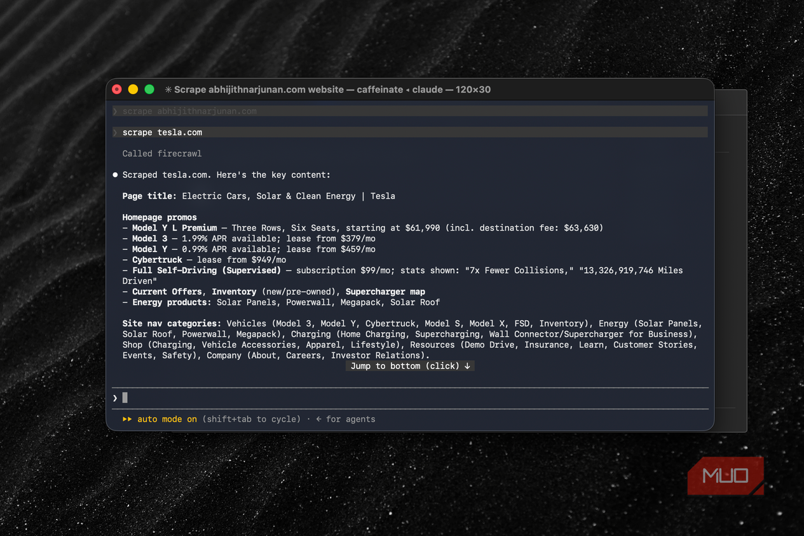
Task: Click the "auto mode on" status text
Action: [x=167, y=419]
